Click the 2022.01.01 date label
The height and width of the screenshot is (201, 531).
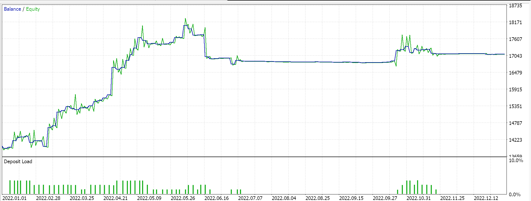(x=14, y=198)
